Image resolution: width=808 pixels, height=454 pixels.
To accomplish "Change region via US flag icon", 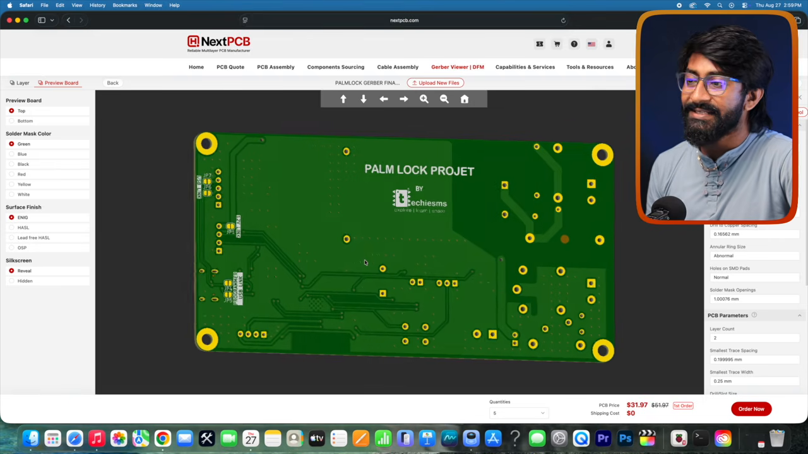I will point(591,44).
